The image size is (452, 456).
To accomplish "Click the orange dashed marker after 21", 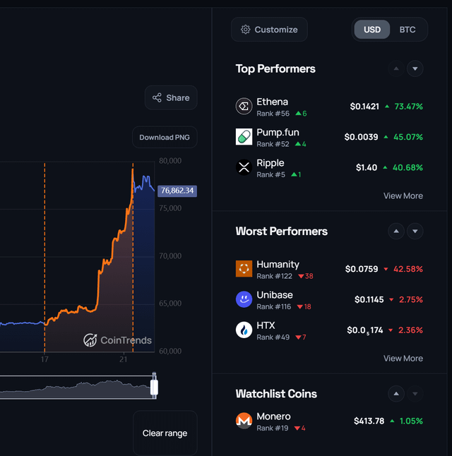I will tap(133, 258).
